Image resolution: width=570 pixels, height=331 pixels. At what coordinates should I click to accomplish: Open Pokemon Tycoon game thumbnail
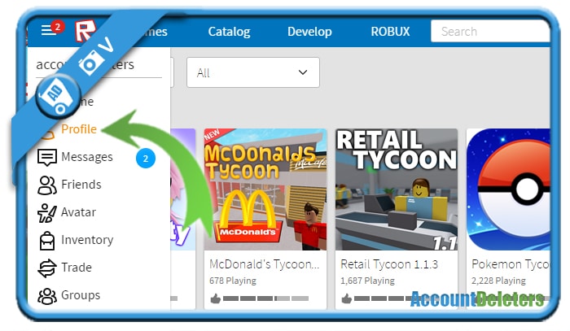click(508, 189)
